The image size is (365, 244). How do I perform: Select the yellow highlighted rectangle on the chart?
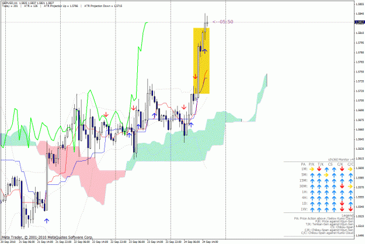[x=201, y=61]
